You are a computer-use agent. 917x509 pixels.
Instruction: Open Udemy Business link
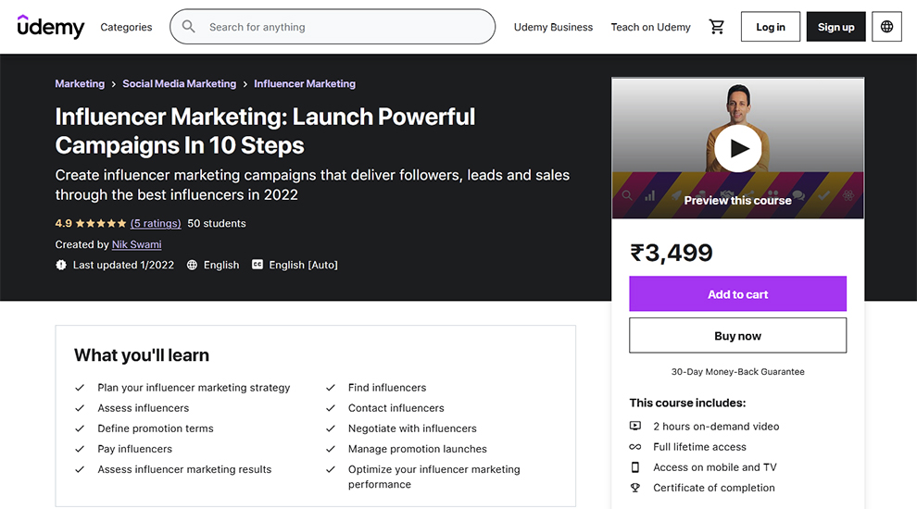553,27
